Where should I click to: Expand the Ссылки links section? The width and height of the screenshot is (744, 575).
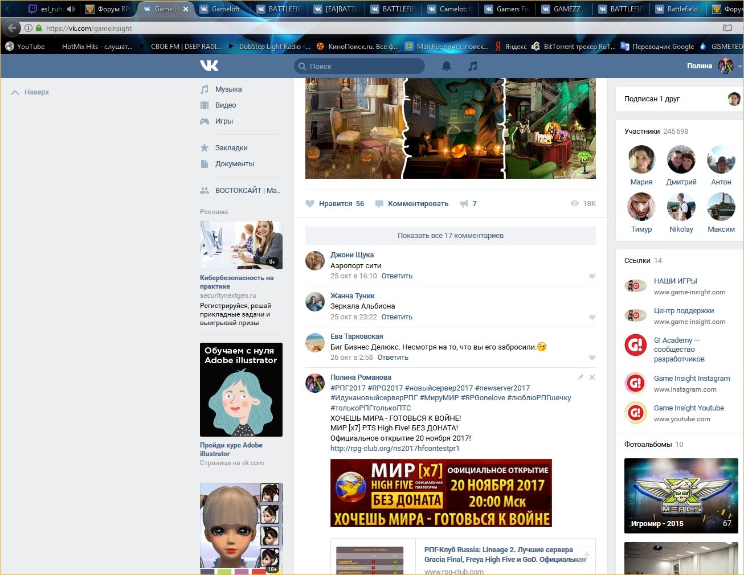click(x=637, y=261)
